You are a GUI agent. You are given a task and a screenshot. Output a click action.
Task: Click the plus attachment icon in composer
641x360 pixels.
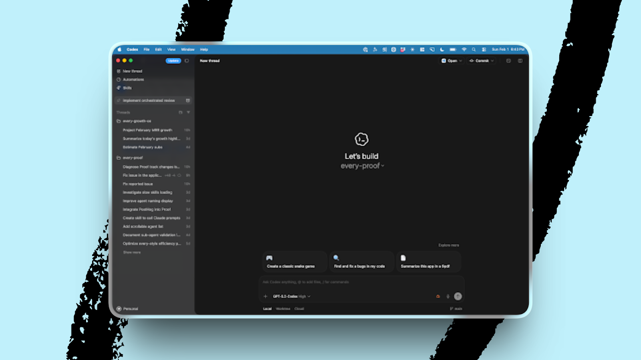[x=265, y=296]
